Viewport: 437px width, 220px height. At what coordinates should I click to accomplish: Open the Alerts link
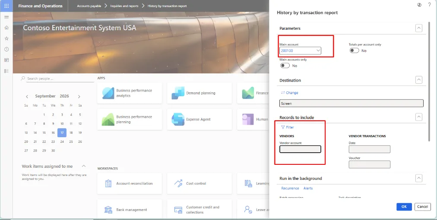coord(308,188)
